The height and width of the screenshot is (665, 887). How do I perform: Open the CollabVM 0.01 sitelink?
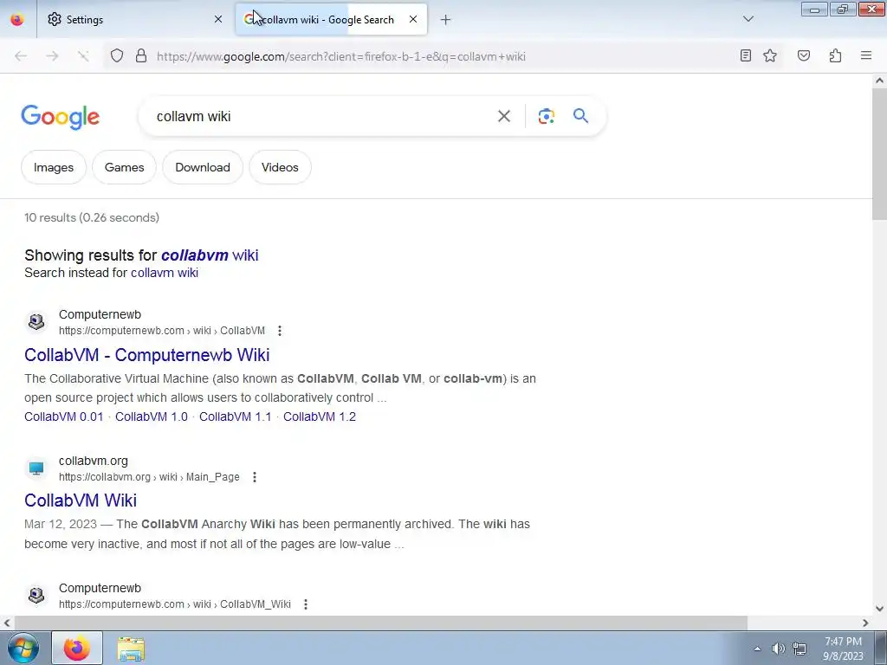pos(64,416)
